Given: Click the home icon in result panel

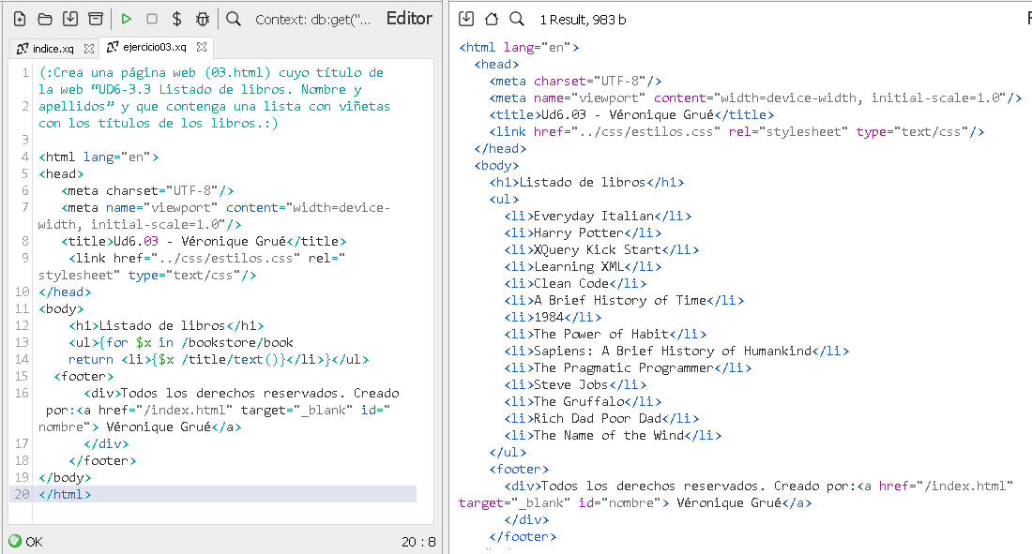Looking at the screenshot, I should tap(492, 19).
